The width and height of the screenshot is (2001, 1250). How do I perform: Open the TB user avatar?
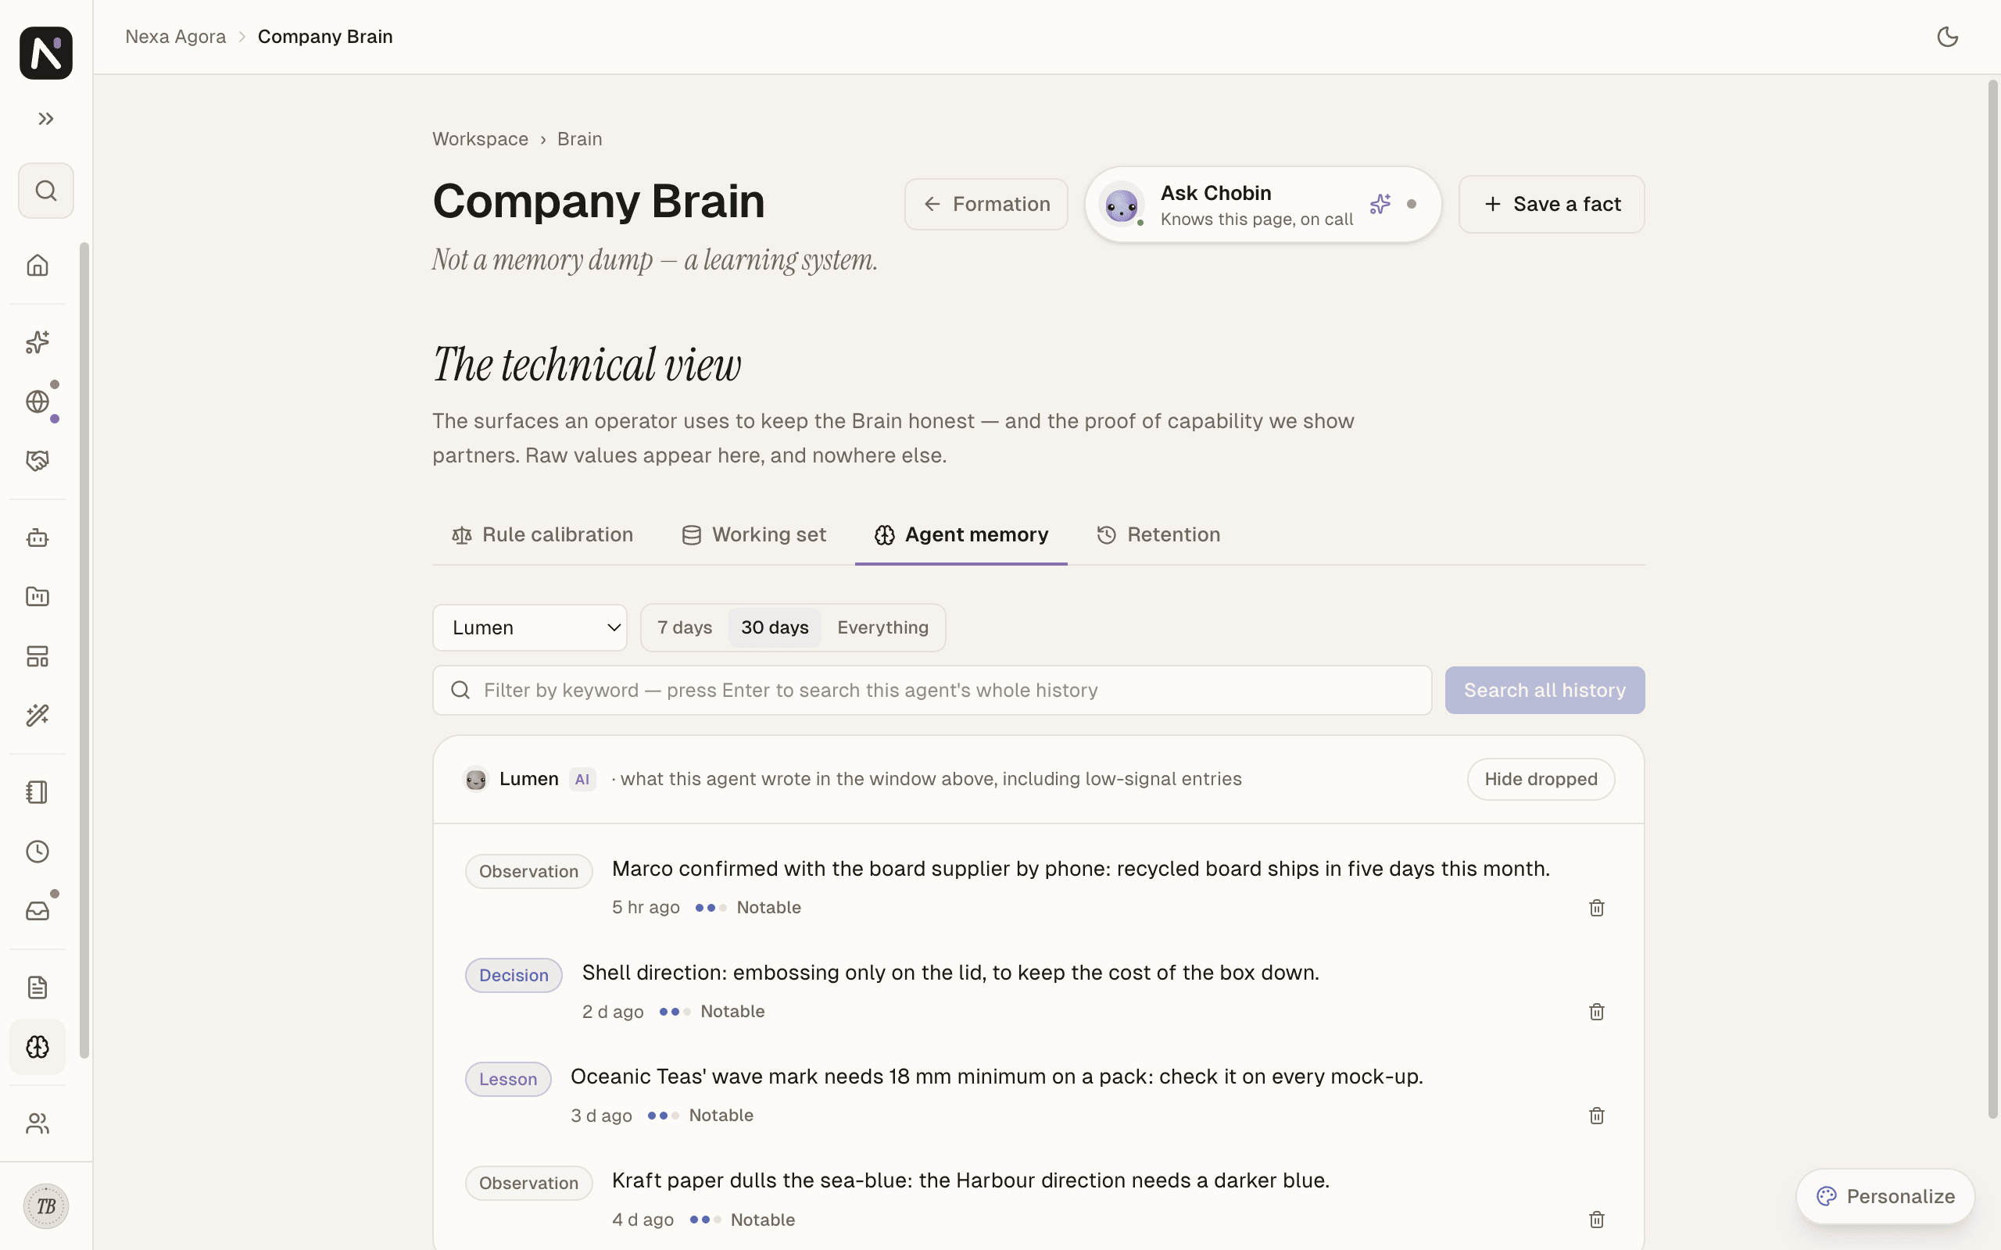tap(46, 1206)
